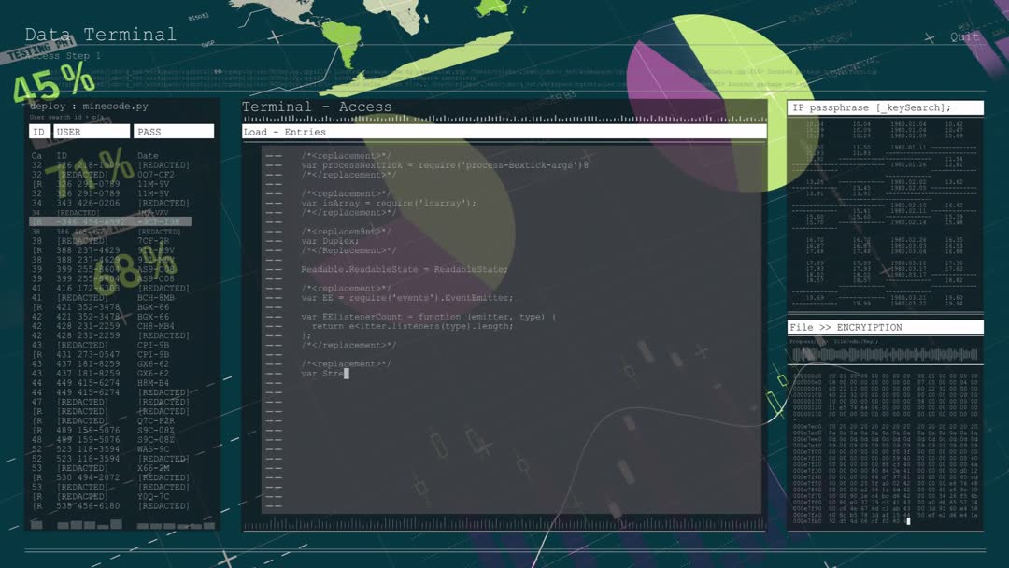
Task: Click the Data Terminal title
Action: click(x=100, y=35)
